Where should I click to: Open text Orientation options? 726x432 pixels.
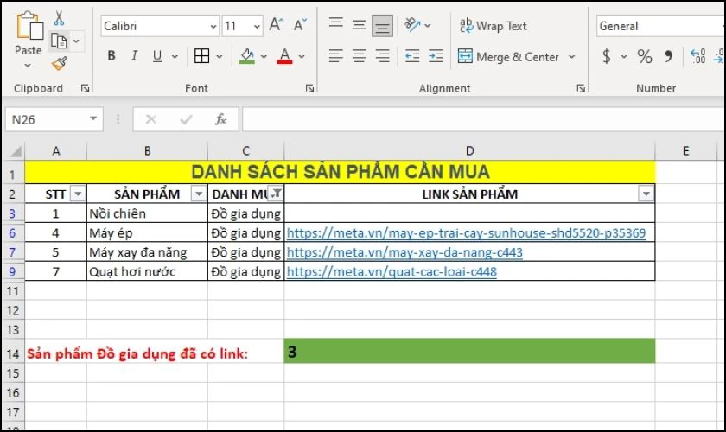point(412,24)
